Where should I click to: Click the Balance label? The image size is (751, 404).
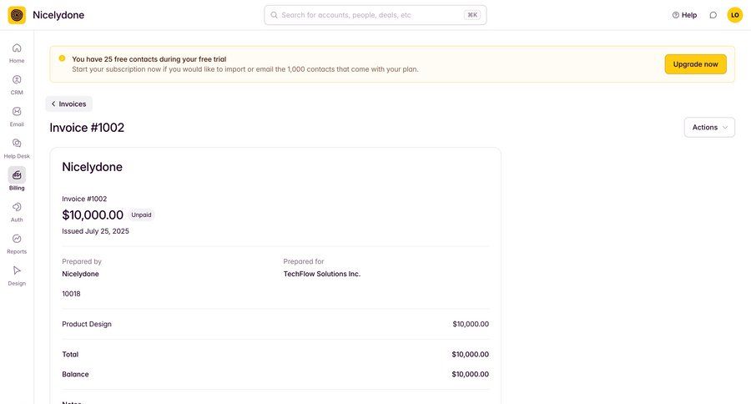point(75,374)
